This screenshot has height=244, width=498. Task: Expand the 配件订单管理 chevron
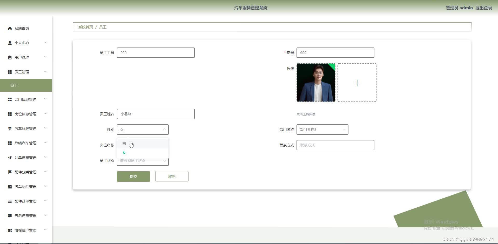[x=45, y=201]
